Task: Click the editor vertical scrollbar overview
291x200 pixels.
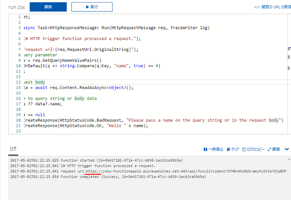Action: (x=289, y=74)
